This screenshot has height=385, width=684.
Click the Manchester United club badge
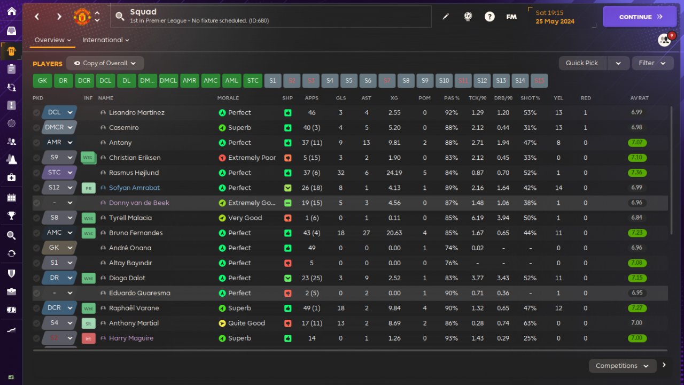point(82,17)
